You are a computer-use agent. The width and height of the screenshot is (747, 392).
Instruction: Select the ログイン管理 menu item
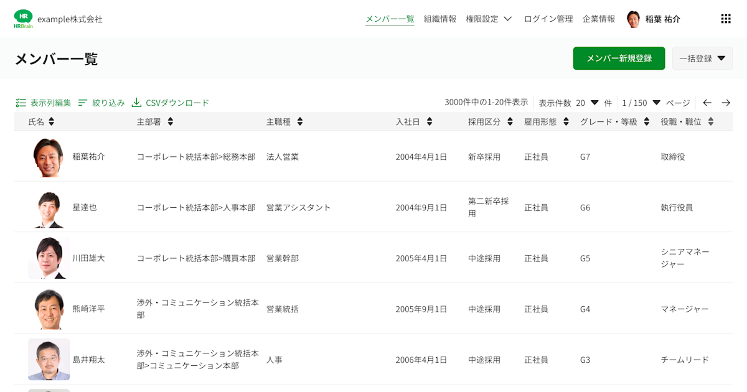click(x=548, y=19)
